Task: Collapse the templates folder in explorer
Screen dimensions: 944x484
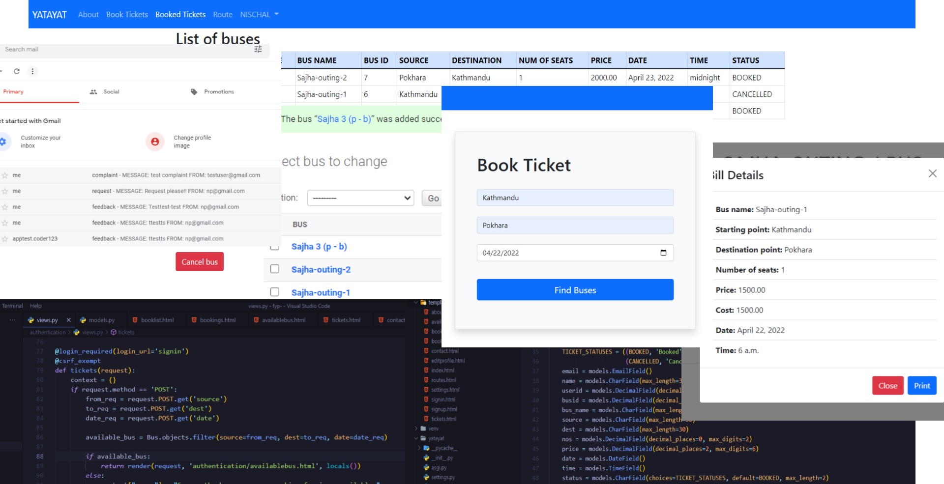Action: tap(416, 302)
